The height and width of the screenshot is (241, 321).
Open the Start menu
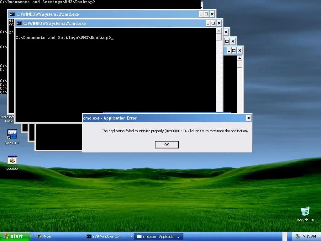tap(15, 237)
